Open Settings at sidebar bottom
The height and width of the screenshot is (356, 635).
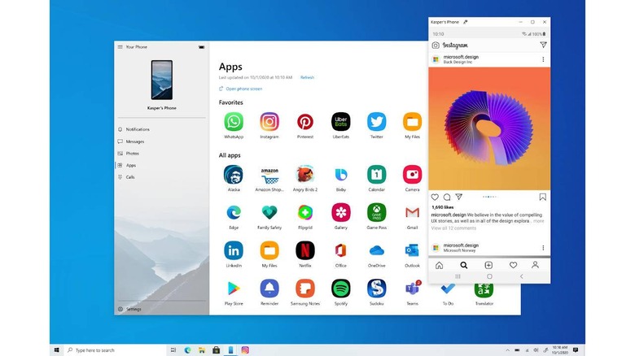coord(133,309)
